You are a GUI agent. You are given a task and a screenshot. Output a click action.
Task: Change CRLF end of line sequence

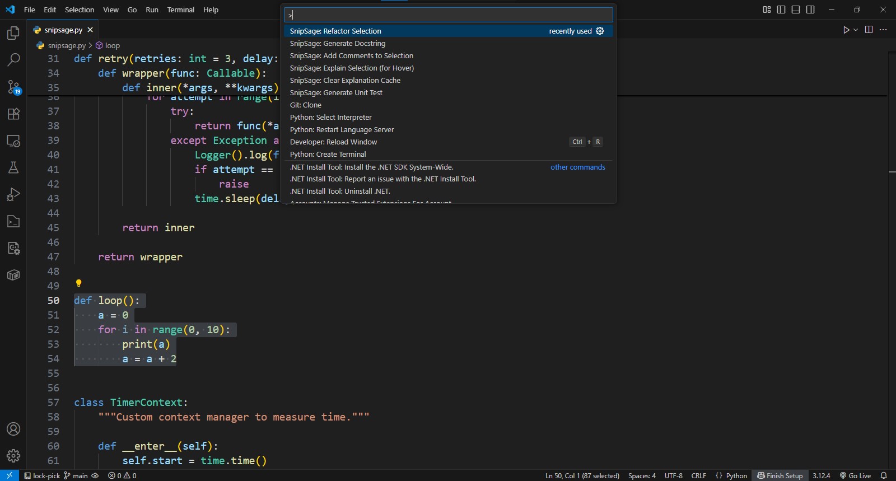[x=699, y=475]
